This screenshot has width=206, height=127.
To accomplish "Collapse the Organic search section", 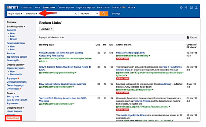I will [x=15, y=65].
